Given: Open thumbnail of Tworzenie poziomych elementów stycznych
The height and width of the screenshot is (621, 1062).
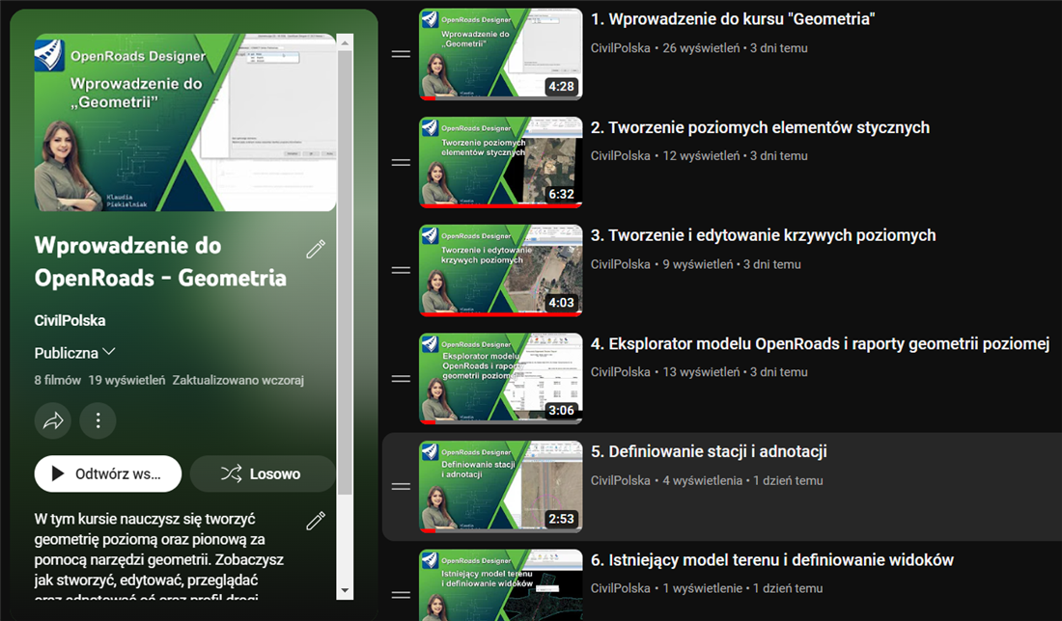Looking at the screenshot, I should pos(500,162).
